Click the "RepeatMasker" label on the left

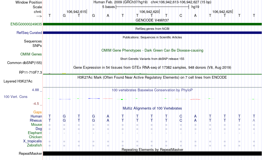pos(30,153)
